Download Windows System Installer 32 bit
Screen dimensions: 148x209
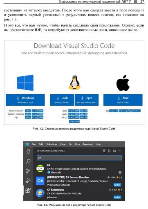[x=35, y=114]
